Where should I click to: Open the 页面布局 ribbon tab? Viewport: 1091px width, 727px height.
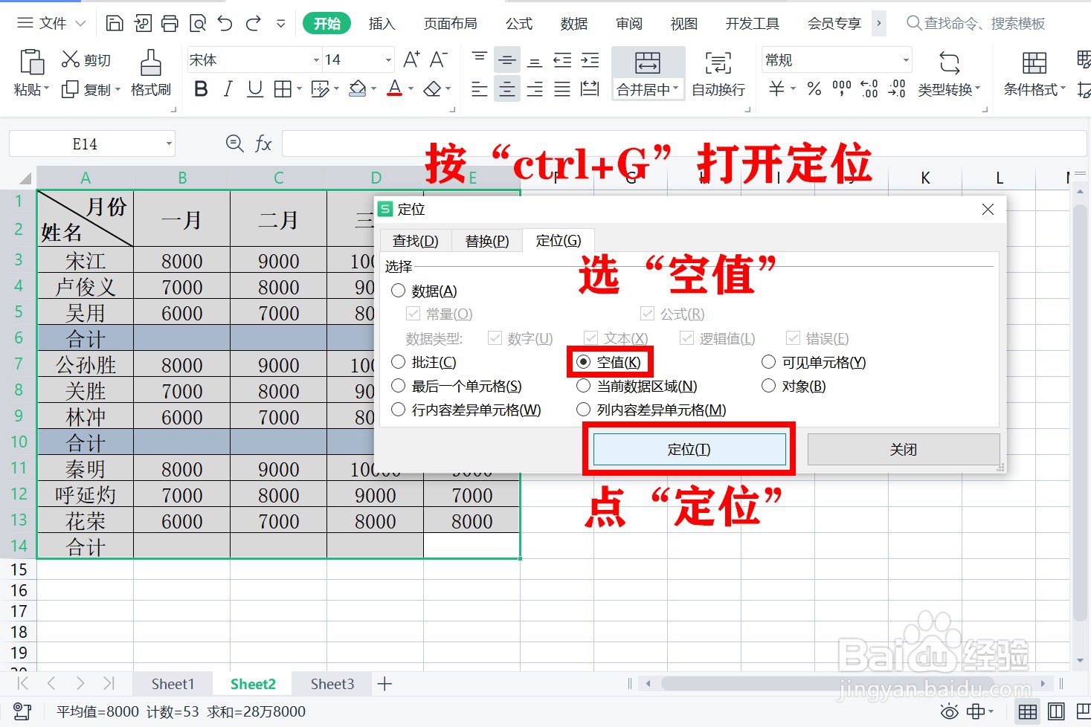coord(450,23)
